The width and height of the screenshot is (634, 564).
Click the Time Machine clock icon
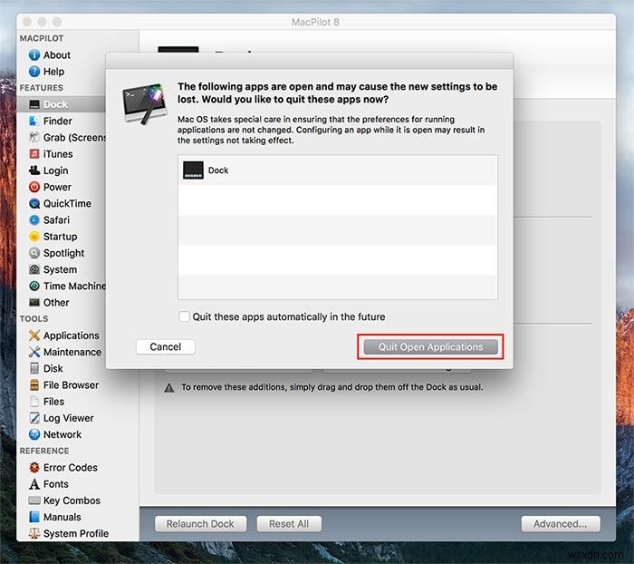34,286
